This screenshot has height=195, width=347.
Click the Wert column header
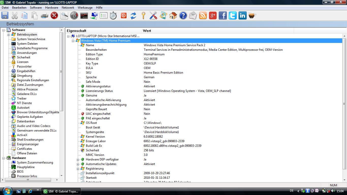[x=218, y=31]
